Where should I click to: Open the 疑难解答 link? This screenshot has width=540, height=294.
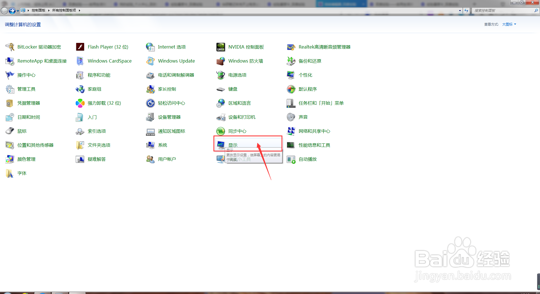[x=97, y=159]
